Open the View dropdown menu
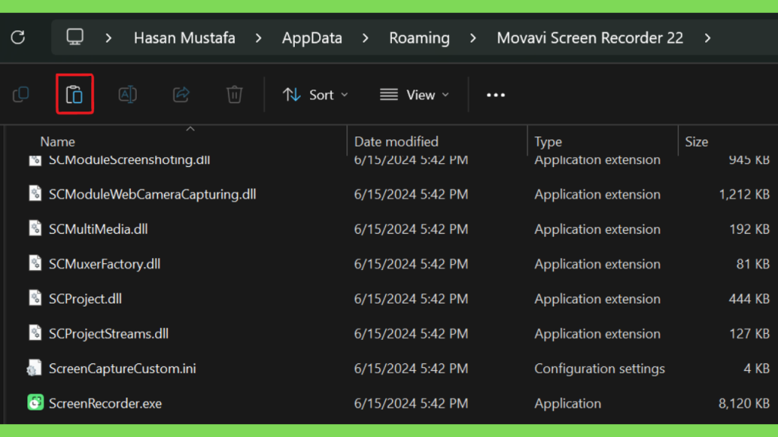Screen dimensions: 778x437 coord(415,95)
